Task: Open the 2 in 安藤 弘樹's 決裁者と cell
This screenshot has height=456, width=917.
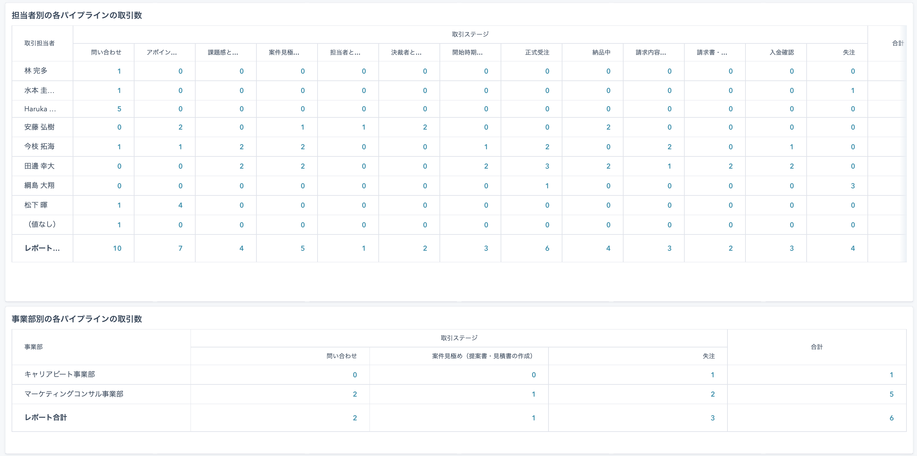Action: pyautogui.click(x=425, y=127)
